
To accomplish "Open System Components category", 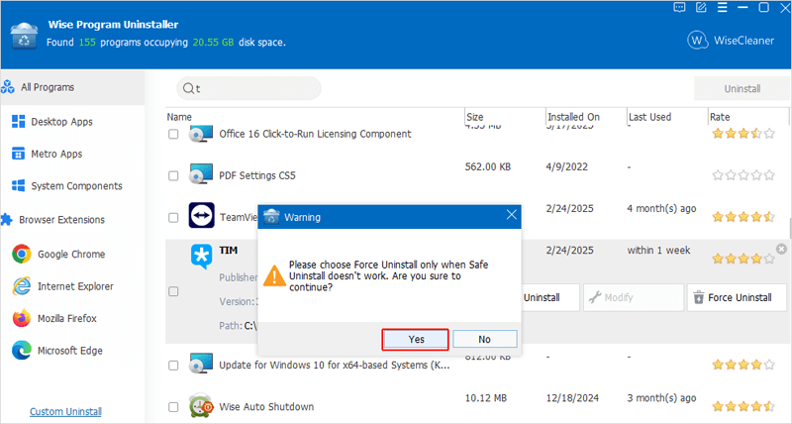I will pos(76,186).
